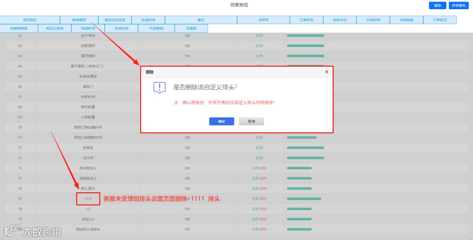Click dialog question 是否删除该自定义排头？

(205, 88)
